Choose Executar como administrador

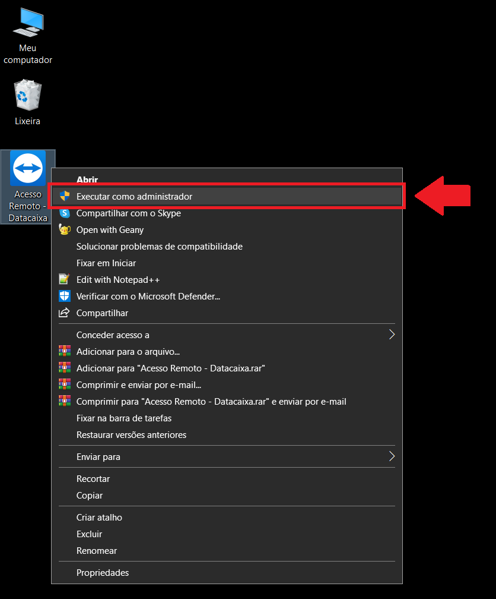point(134,197)
